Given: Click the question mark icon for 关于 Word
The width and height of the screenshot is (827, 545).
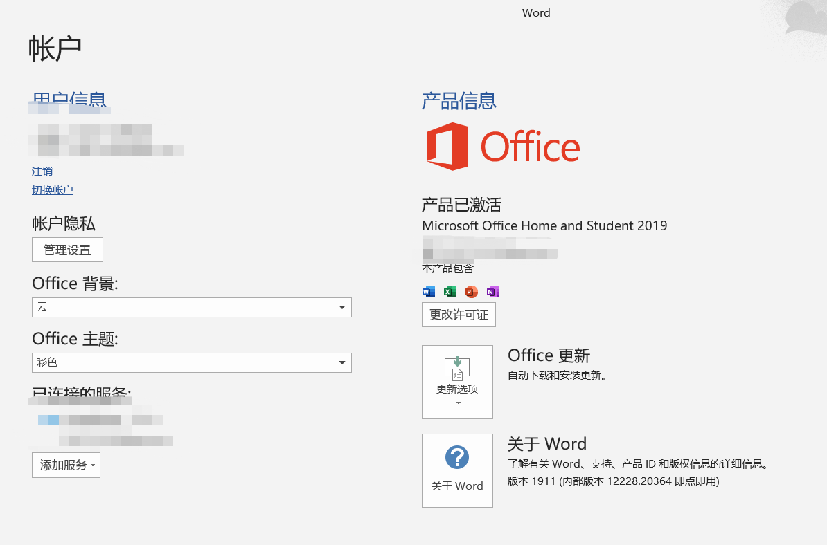Looking at the screenshot, I should (456, 457).
